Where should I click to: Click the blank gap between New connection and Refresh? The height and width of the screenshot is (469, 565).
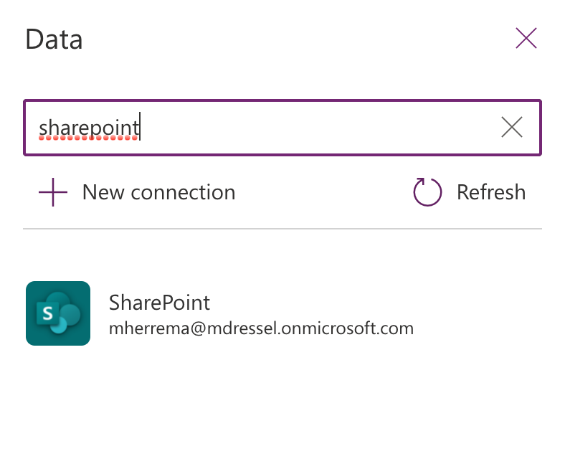(x=323, y=192)
